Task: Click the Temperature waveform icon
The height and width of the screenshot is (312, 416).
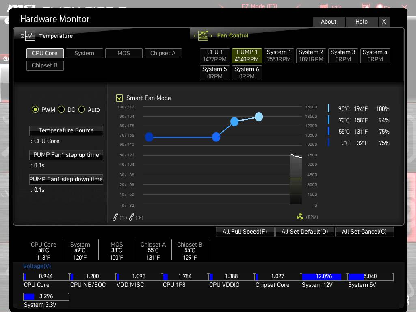Action: pyautogui.click(x=30, y=36)
